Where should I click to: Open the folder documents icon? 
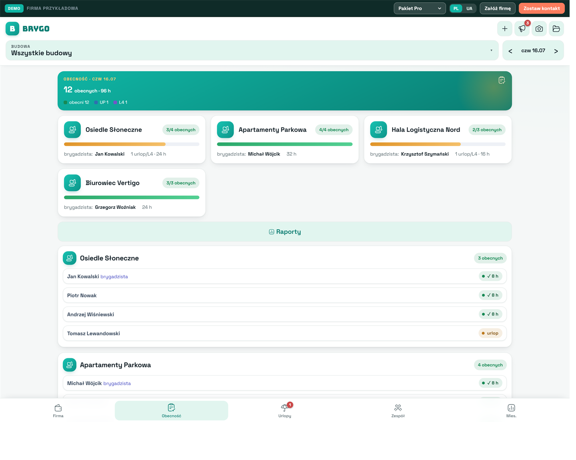[x=556, y=29]
